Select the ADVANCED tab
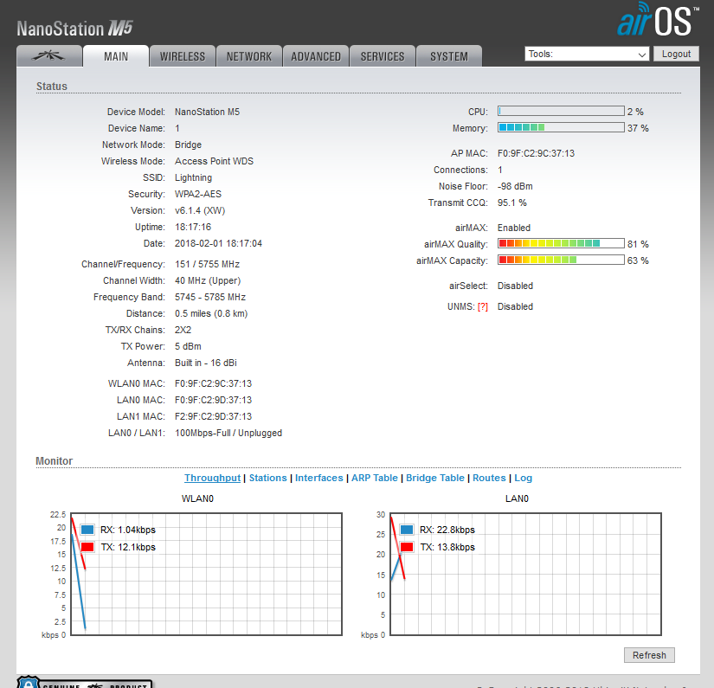 (x=316, y=56)
